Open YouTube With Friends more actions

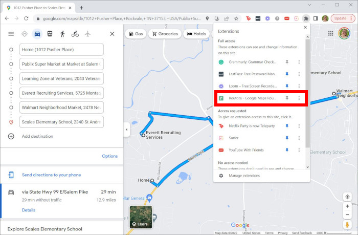[299, 150]
